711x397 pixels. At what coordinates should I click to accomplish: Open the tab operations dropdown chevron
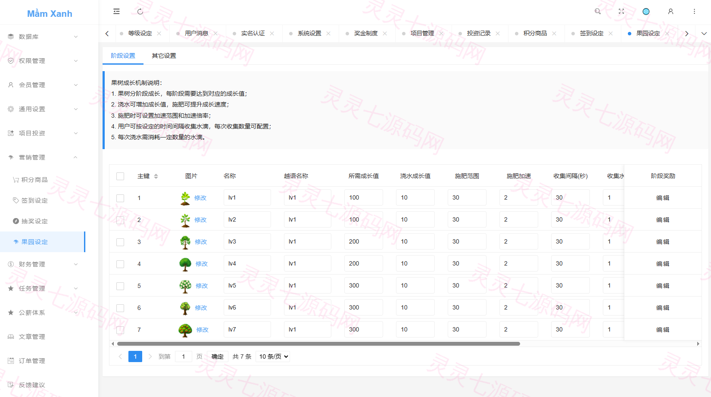pos(704,34)
